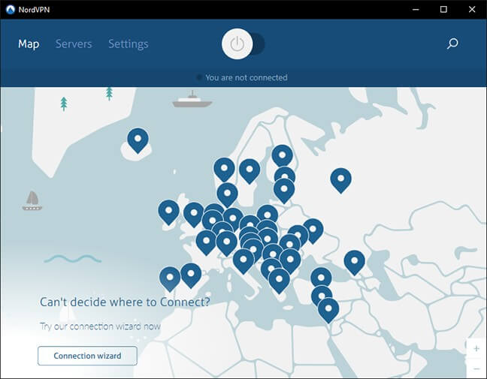
Task: Minimize the NordVPN window
Action: tap(416, 10)
